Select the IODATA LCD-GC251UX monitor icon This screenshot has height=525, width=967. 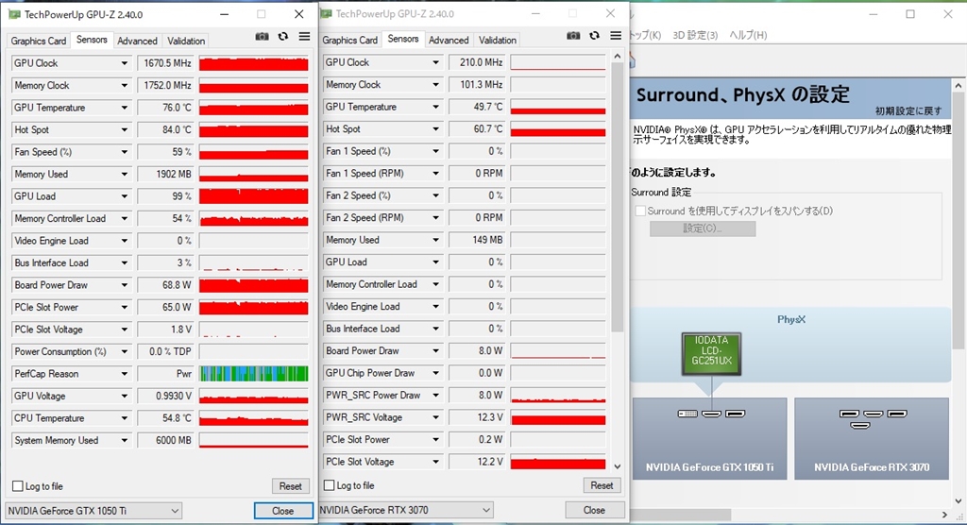point(711,353)
